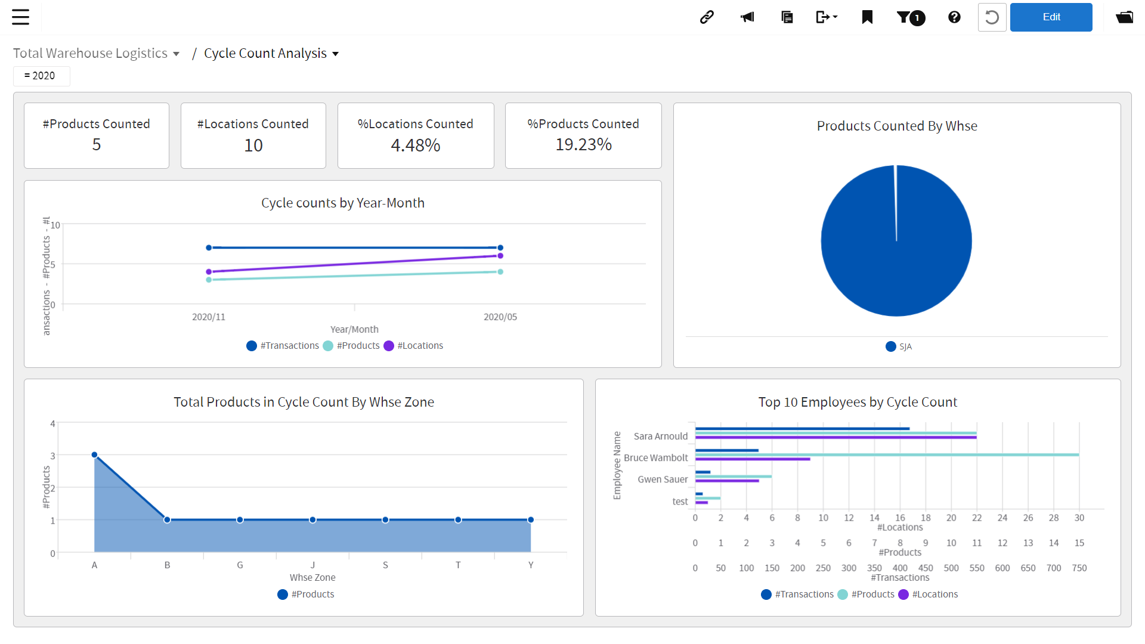1145x644 pixels.
Task: Expand the Total Warehouse Logistics app dropdown
Action: pos(176,54)
